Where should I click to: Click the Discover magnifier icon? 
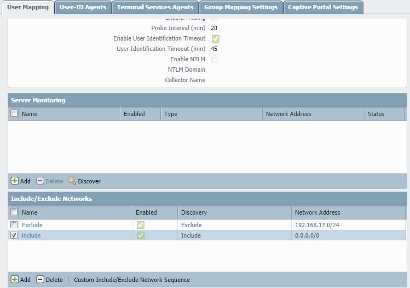point(72,181)
